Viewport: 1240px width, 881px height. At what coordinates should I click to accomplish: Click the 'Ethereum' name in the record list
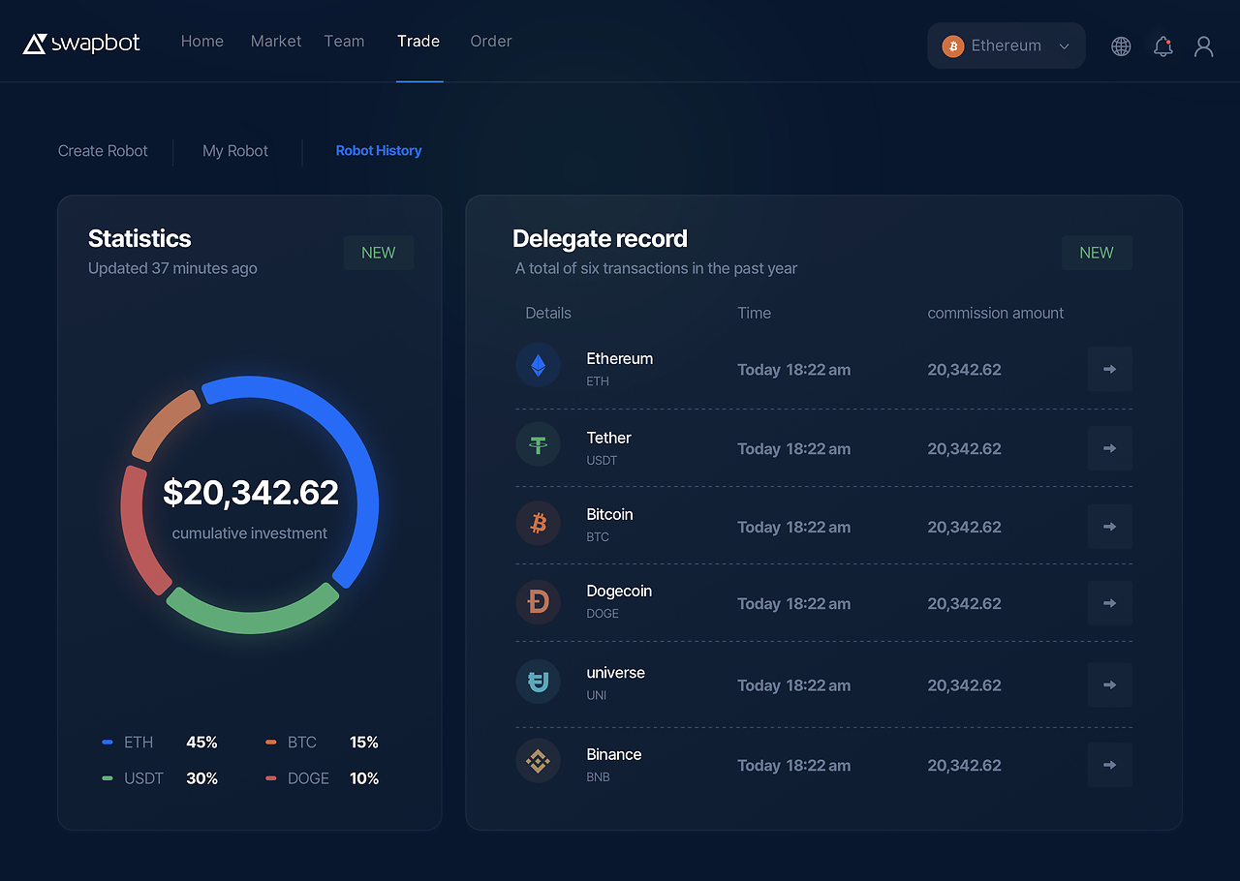(x=620, y=358)
